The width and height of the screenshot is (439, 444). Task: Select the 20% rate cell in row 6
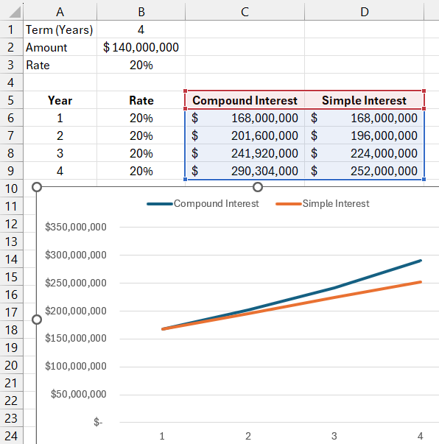coord(141,118)
